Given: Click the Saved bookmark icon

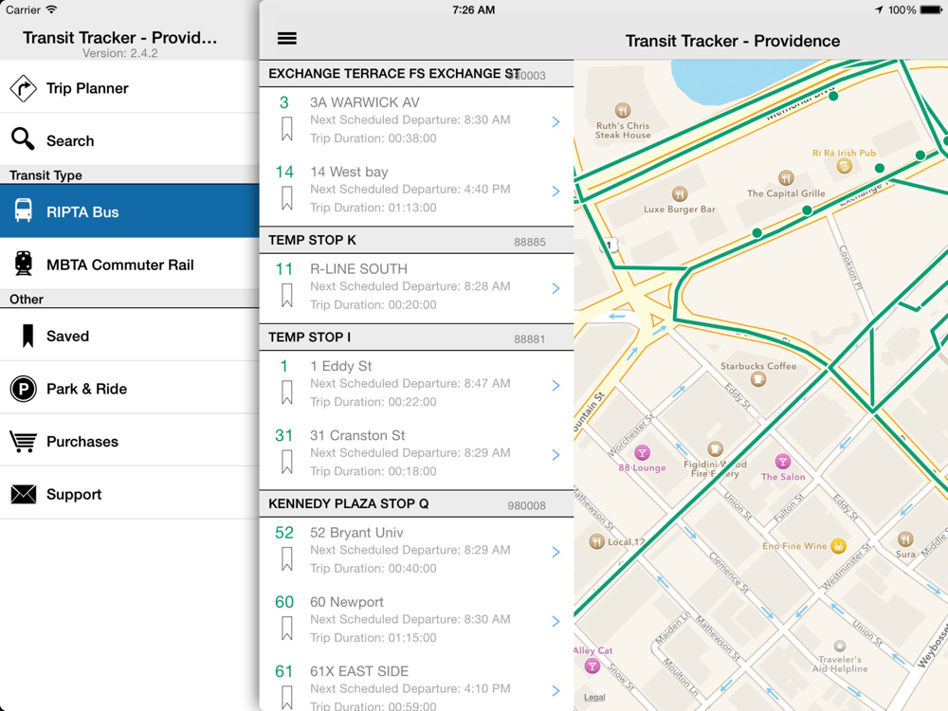Looking at the screenshot, I should [27, 337].
